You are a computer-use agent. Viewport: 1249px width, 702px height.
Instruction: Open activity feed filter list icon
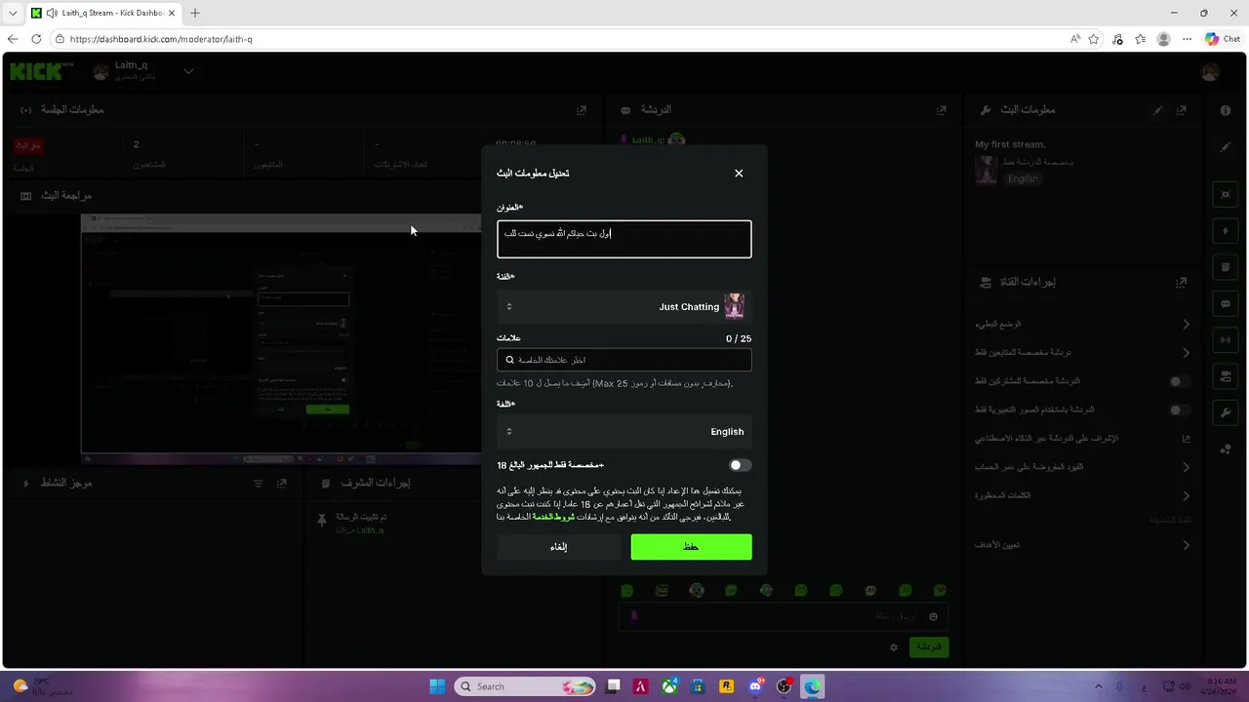259,484
